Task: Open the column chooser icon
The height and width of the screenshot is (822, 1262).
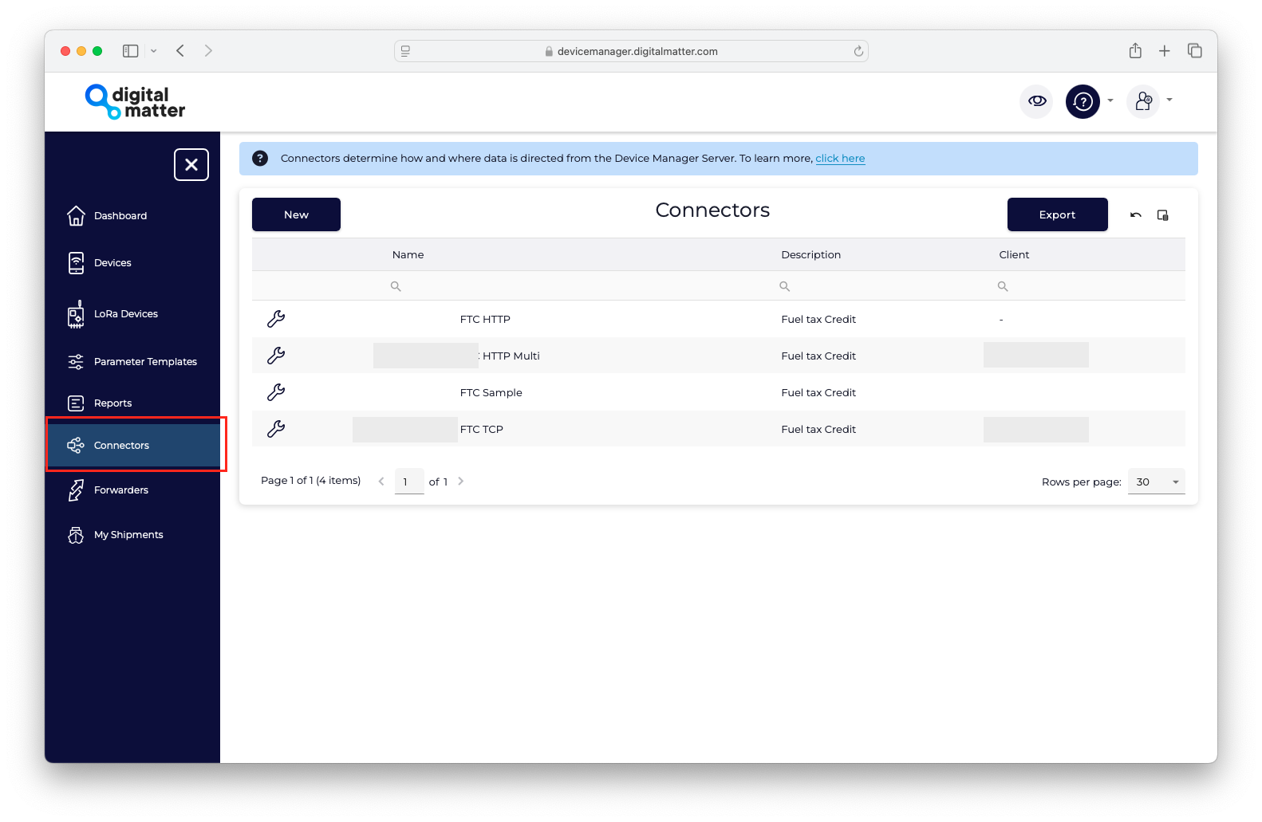Action: (1163, 215)
